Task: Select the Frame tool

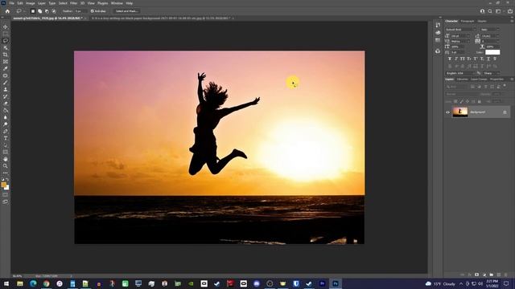Action: (6, 61)
